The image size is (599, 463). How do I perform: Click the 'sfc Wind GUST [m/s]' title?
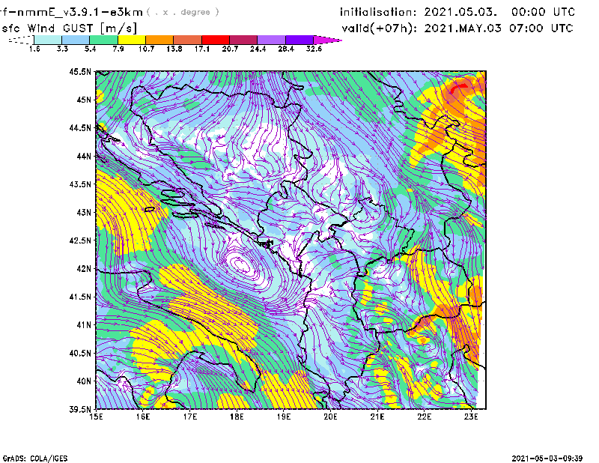pos(69,28)
